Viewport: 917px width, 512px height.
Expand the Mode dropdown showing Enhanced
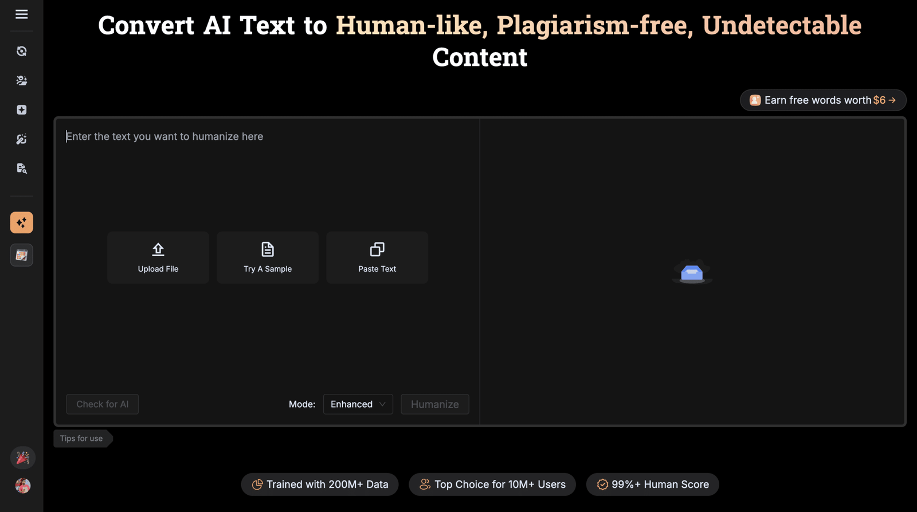click(x=358, y=404)
